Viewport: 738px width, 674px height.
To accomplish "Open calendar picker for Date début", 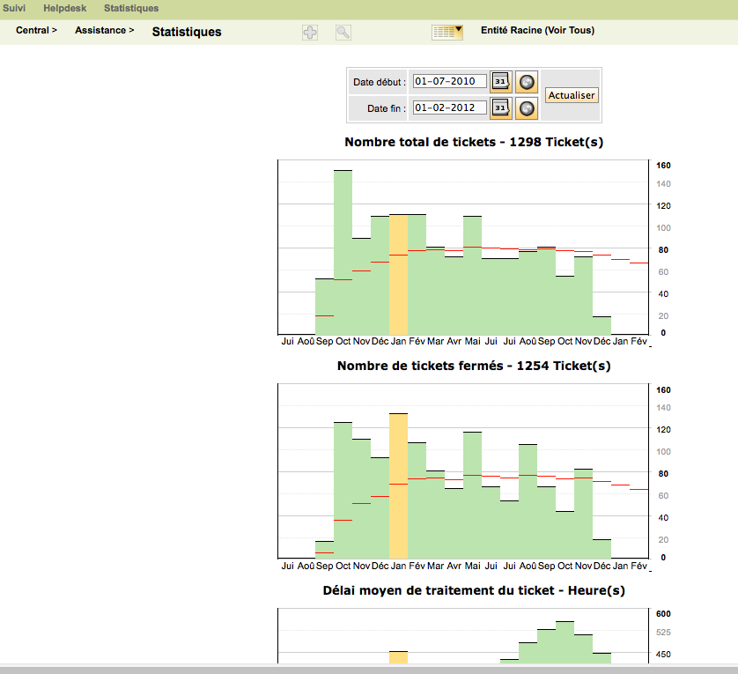I will coord(500,82).
